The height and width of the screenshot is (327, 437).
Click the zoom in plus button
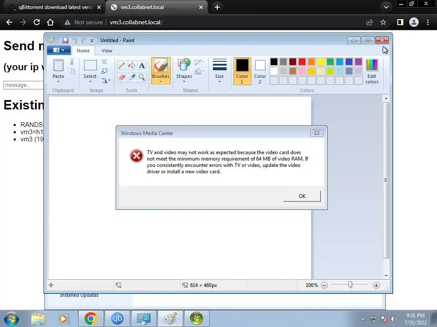(376, 285)
